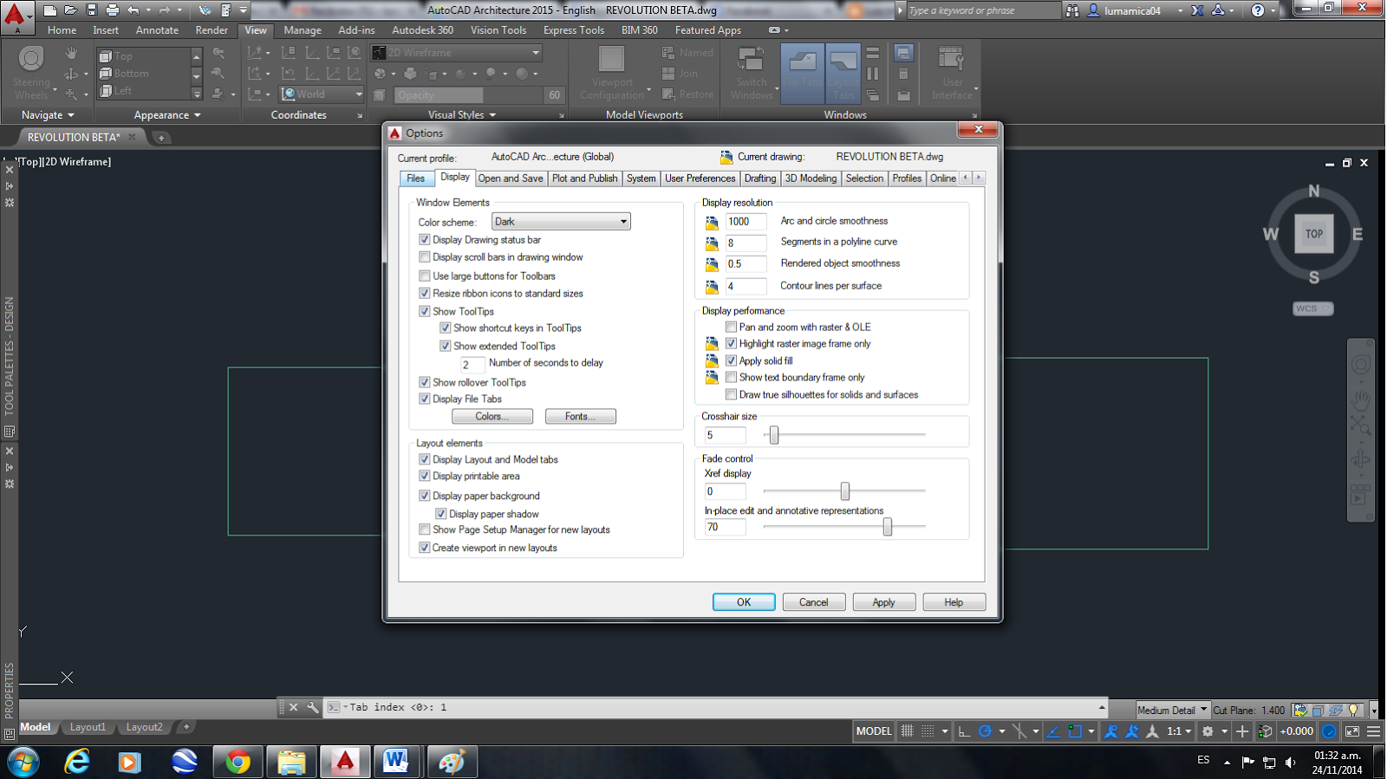The image size is (1387, 779).
Task: Click the Open file icon in quick access toolbar
Action: click(71, 10)
